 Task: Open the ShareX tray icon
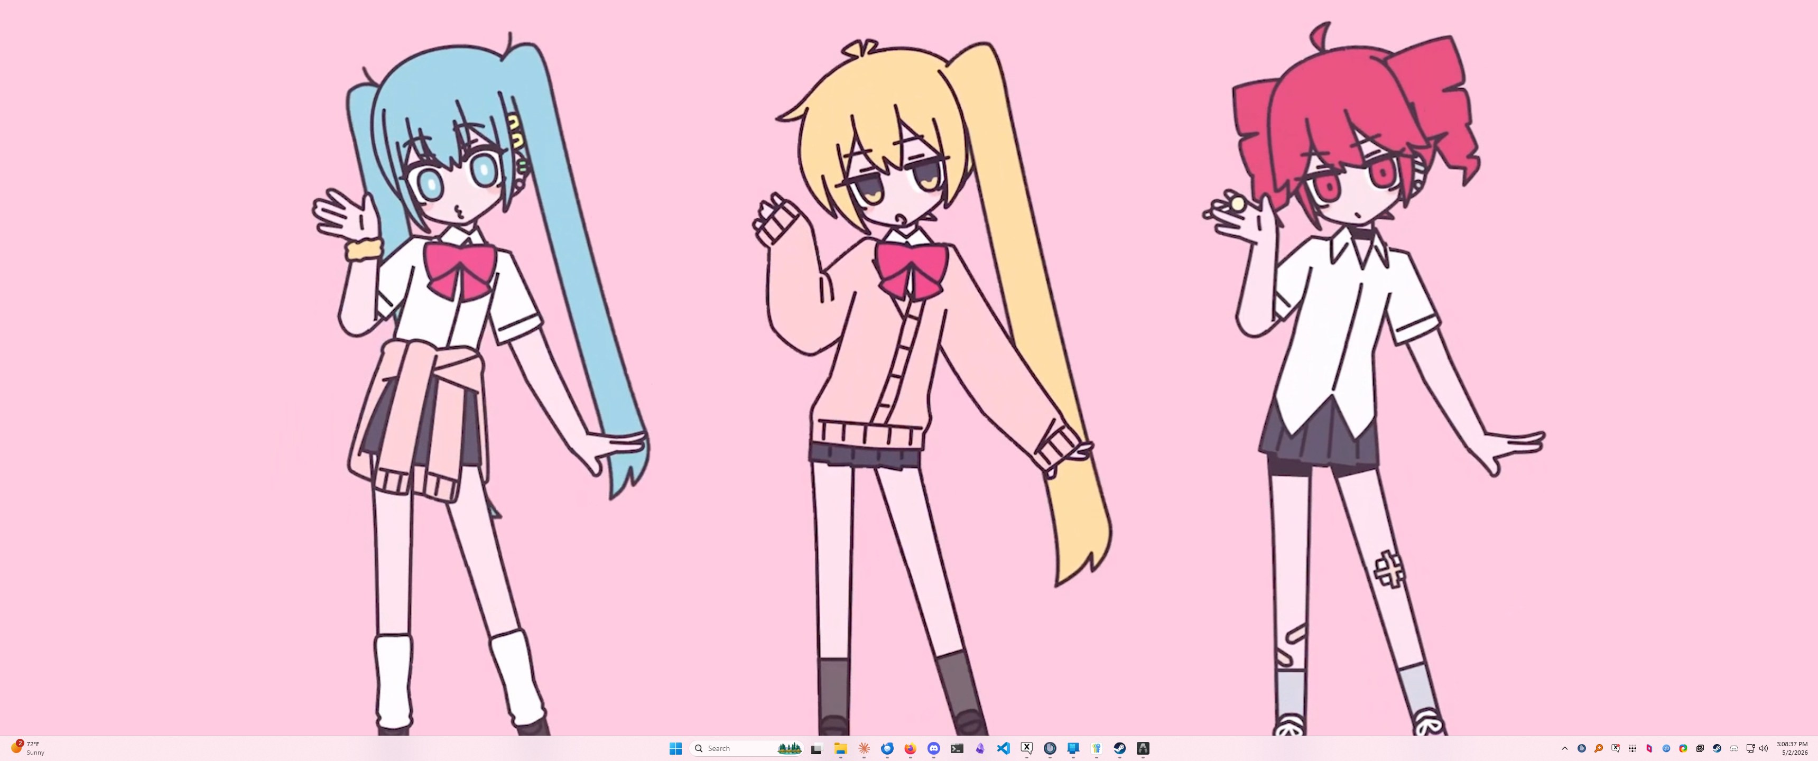tap(1683, 748)
